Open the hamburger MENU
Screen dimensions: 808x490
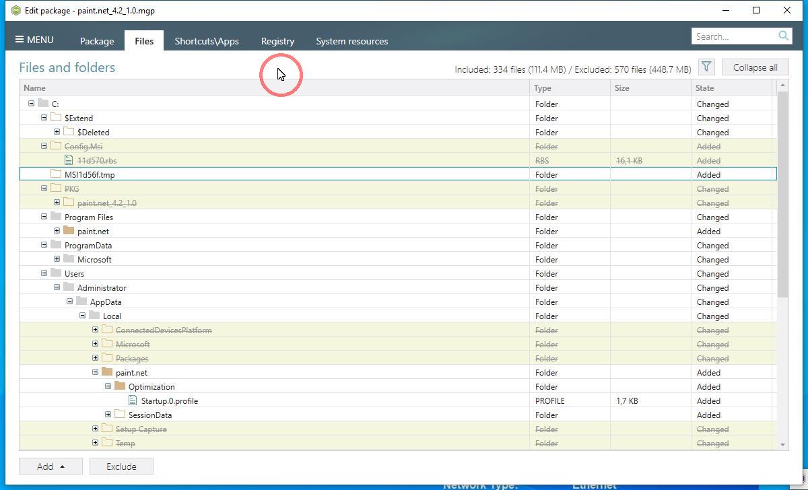[34, 40]
